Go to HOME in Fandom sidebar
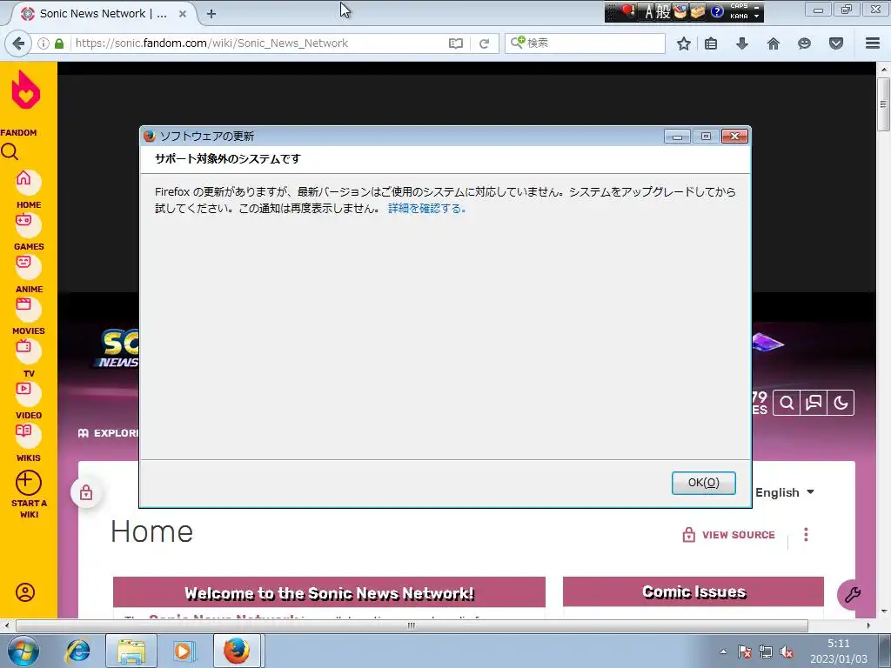This screenshot has height=668, width=891. click(28, 190)
